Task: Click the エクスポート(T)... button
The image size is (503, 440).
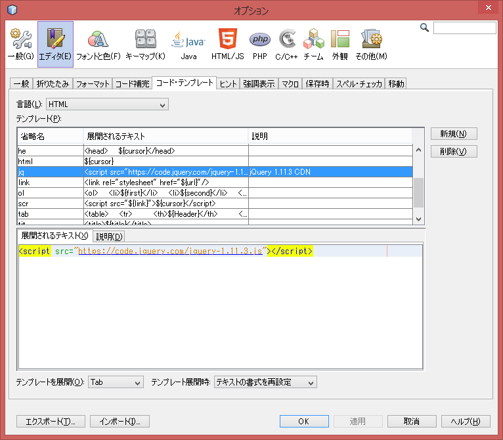Action: pos(51,422)
